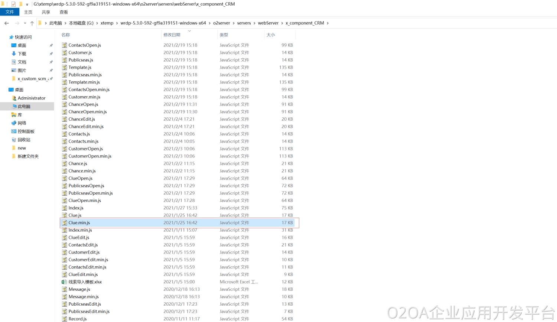
Task: Open the 共享 ribbon tab
Action: coord(46,12)
